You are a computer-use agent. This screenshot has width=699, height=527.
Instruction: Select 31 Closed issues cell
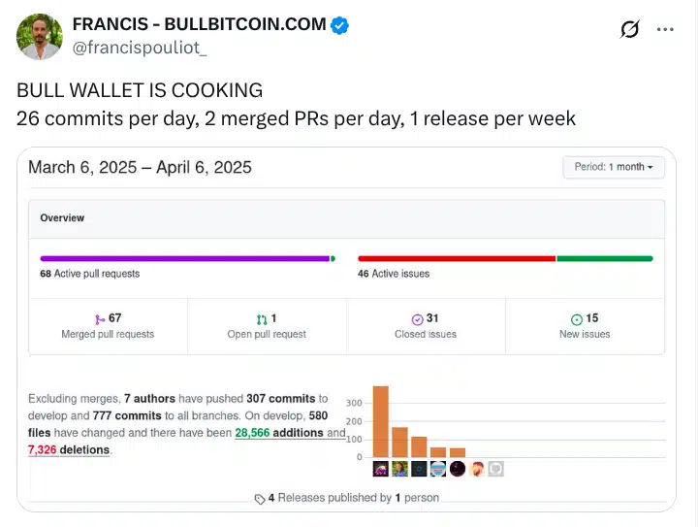[426, 326]
